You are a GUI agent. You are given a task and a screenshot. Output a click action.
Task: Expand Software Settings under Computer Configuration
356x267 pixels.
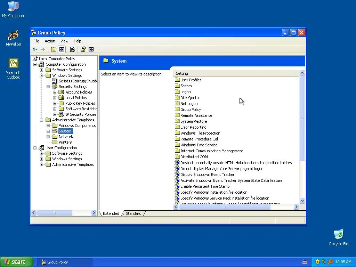coord(42,70)
